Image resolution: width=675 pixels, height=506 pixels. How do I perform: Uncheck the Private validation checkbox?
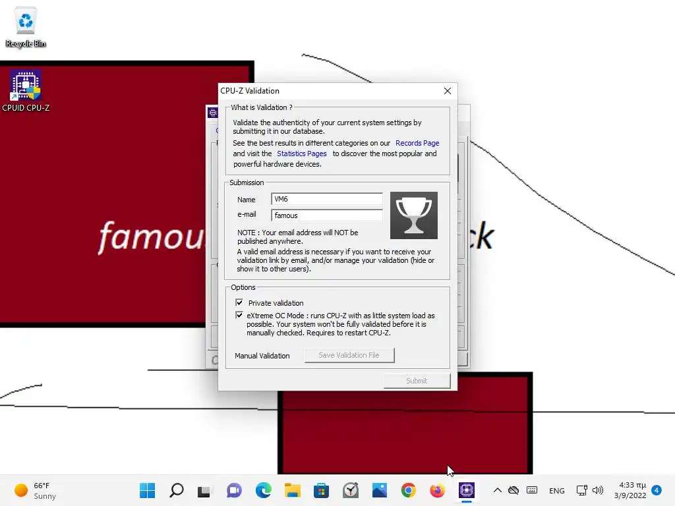pyautogui.click(x=239, y=302)
